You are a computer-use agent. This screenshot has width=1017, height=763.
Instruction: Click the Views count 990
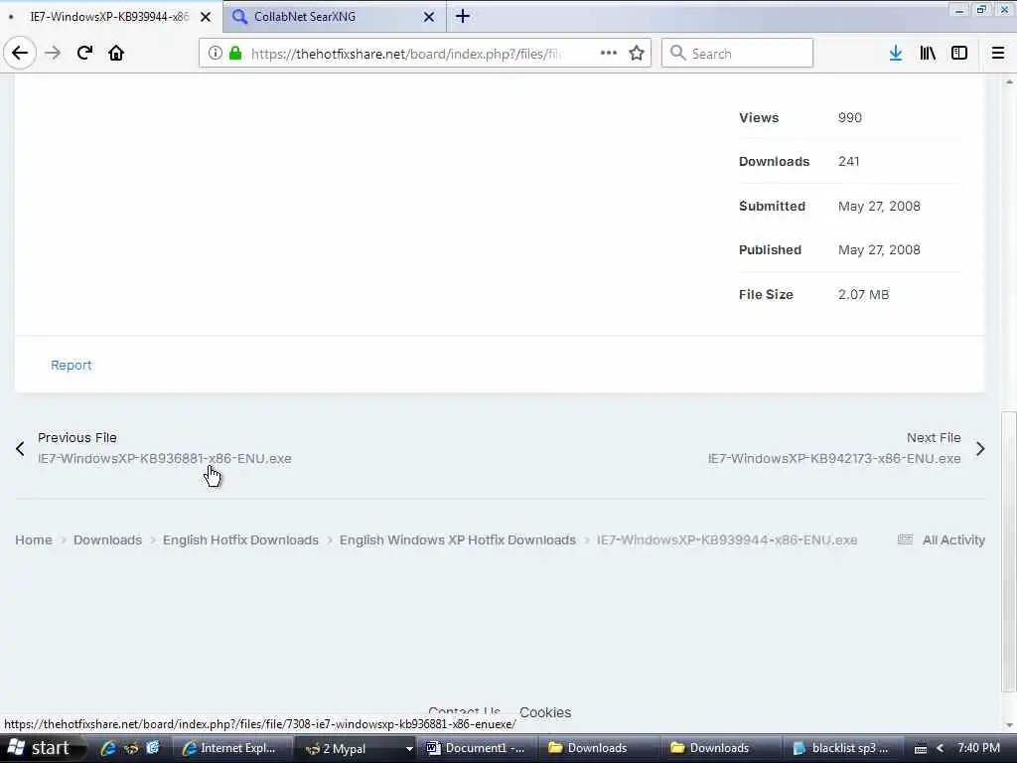tap(850, 117)
